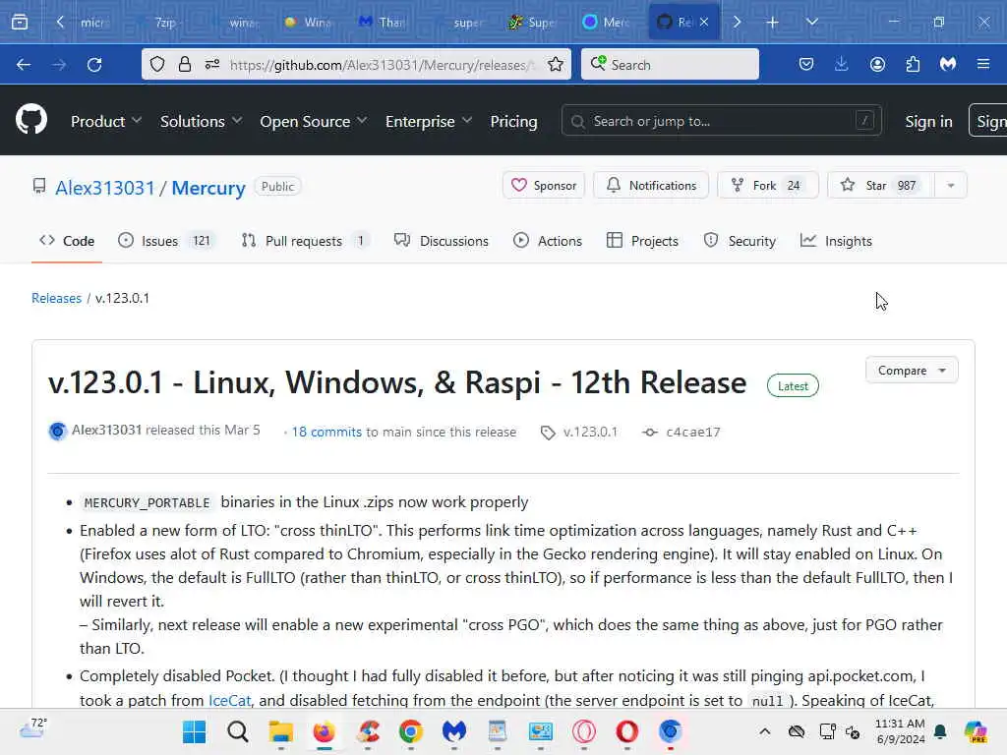Open the Code tab
1007x755 pixels.
coord(67,241)
